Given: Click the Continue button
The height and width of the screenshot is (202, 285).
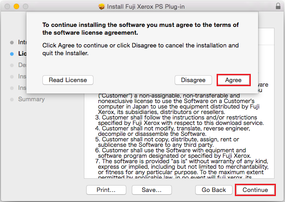Looking at the screenshot, I should tap(255, 190).
